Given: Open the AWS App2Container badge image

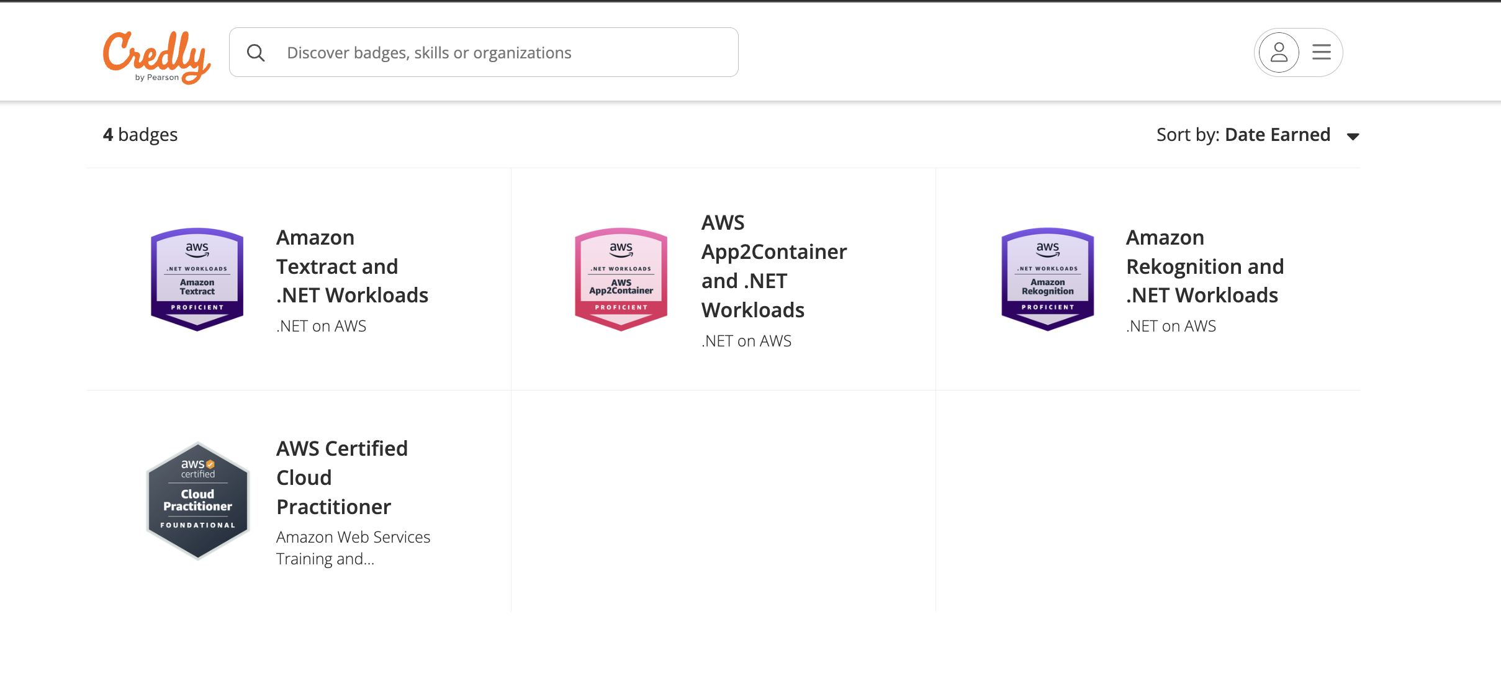Looking at the screenshot, I should 621,279.
